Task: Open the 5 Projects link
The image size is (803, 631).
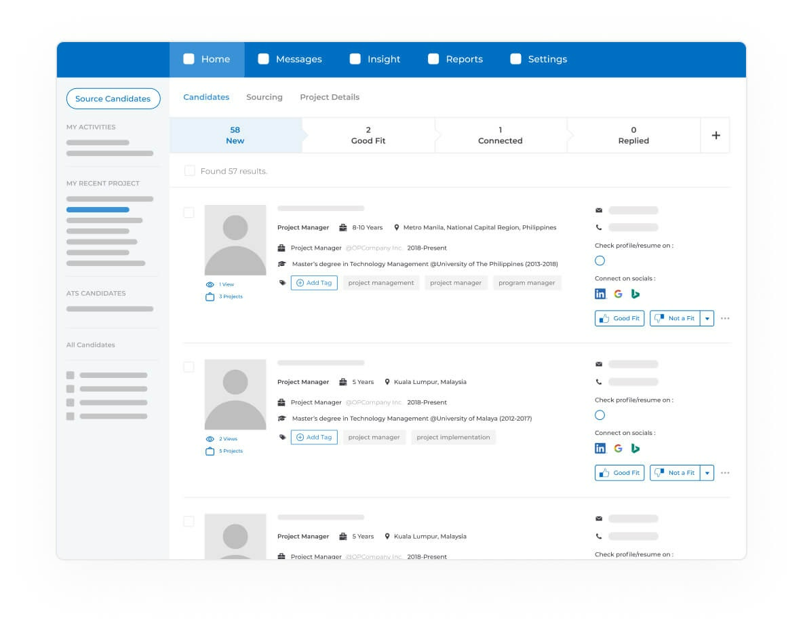Action: [231, 451]
